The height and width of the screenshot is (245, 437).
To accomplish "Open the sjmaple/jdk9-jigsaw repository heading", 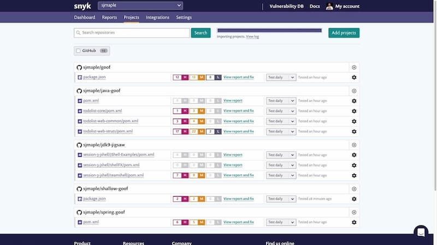I will click(x=104, y=145).
